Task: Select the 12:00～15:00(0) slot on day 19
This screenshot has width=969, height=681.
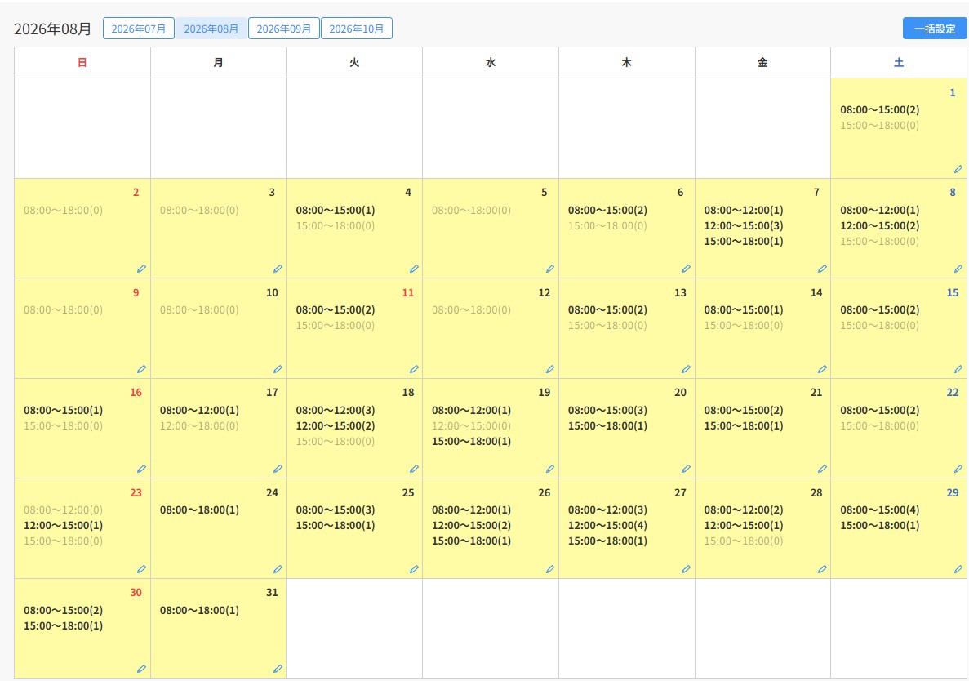Action: click(x=471, y=425)
